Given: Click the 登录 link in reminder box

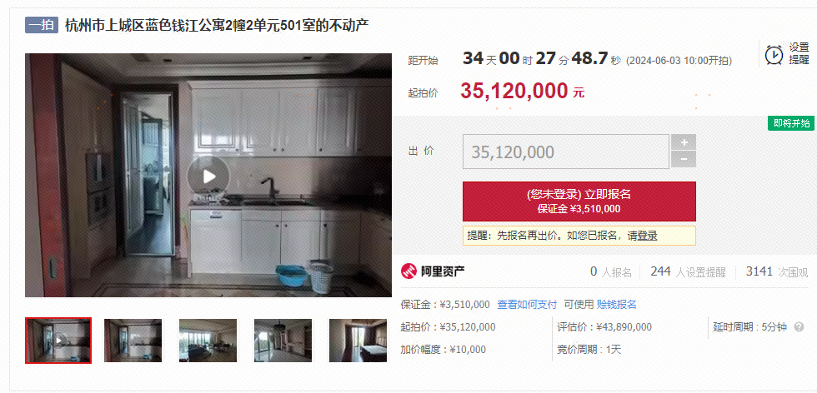Looking at the screenshot, I should (x=647, y=236).
